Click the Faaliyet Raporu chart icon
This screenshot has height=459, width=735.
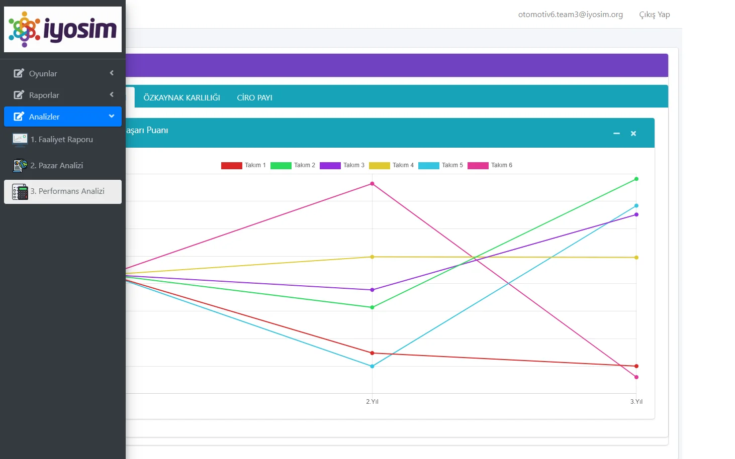(20, 140)
